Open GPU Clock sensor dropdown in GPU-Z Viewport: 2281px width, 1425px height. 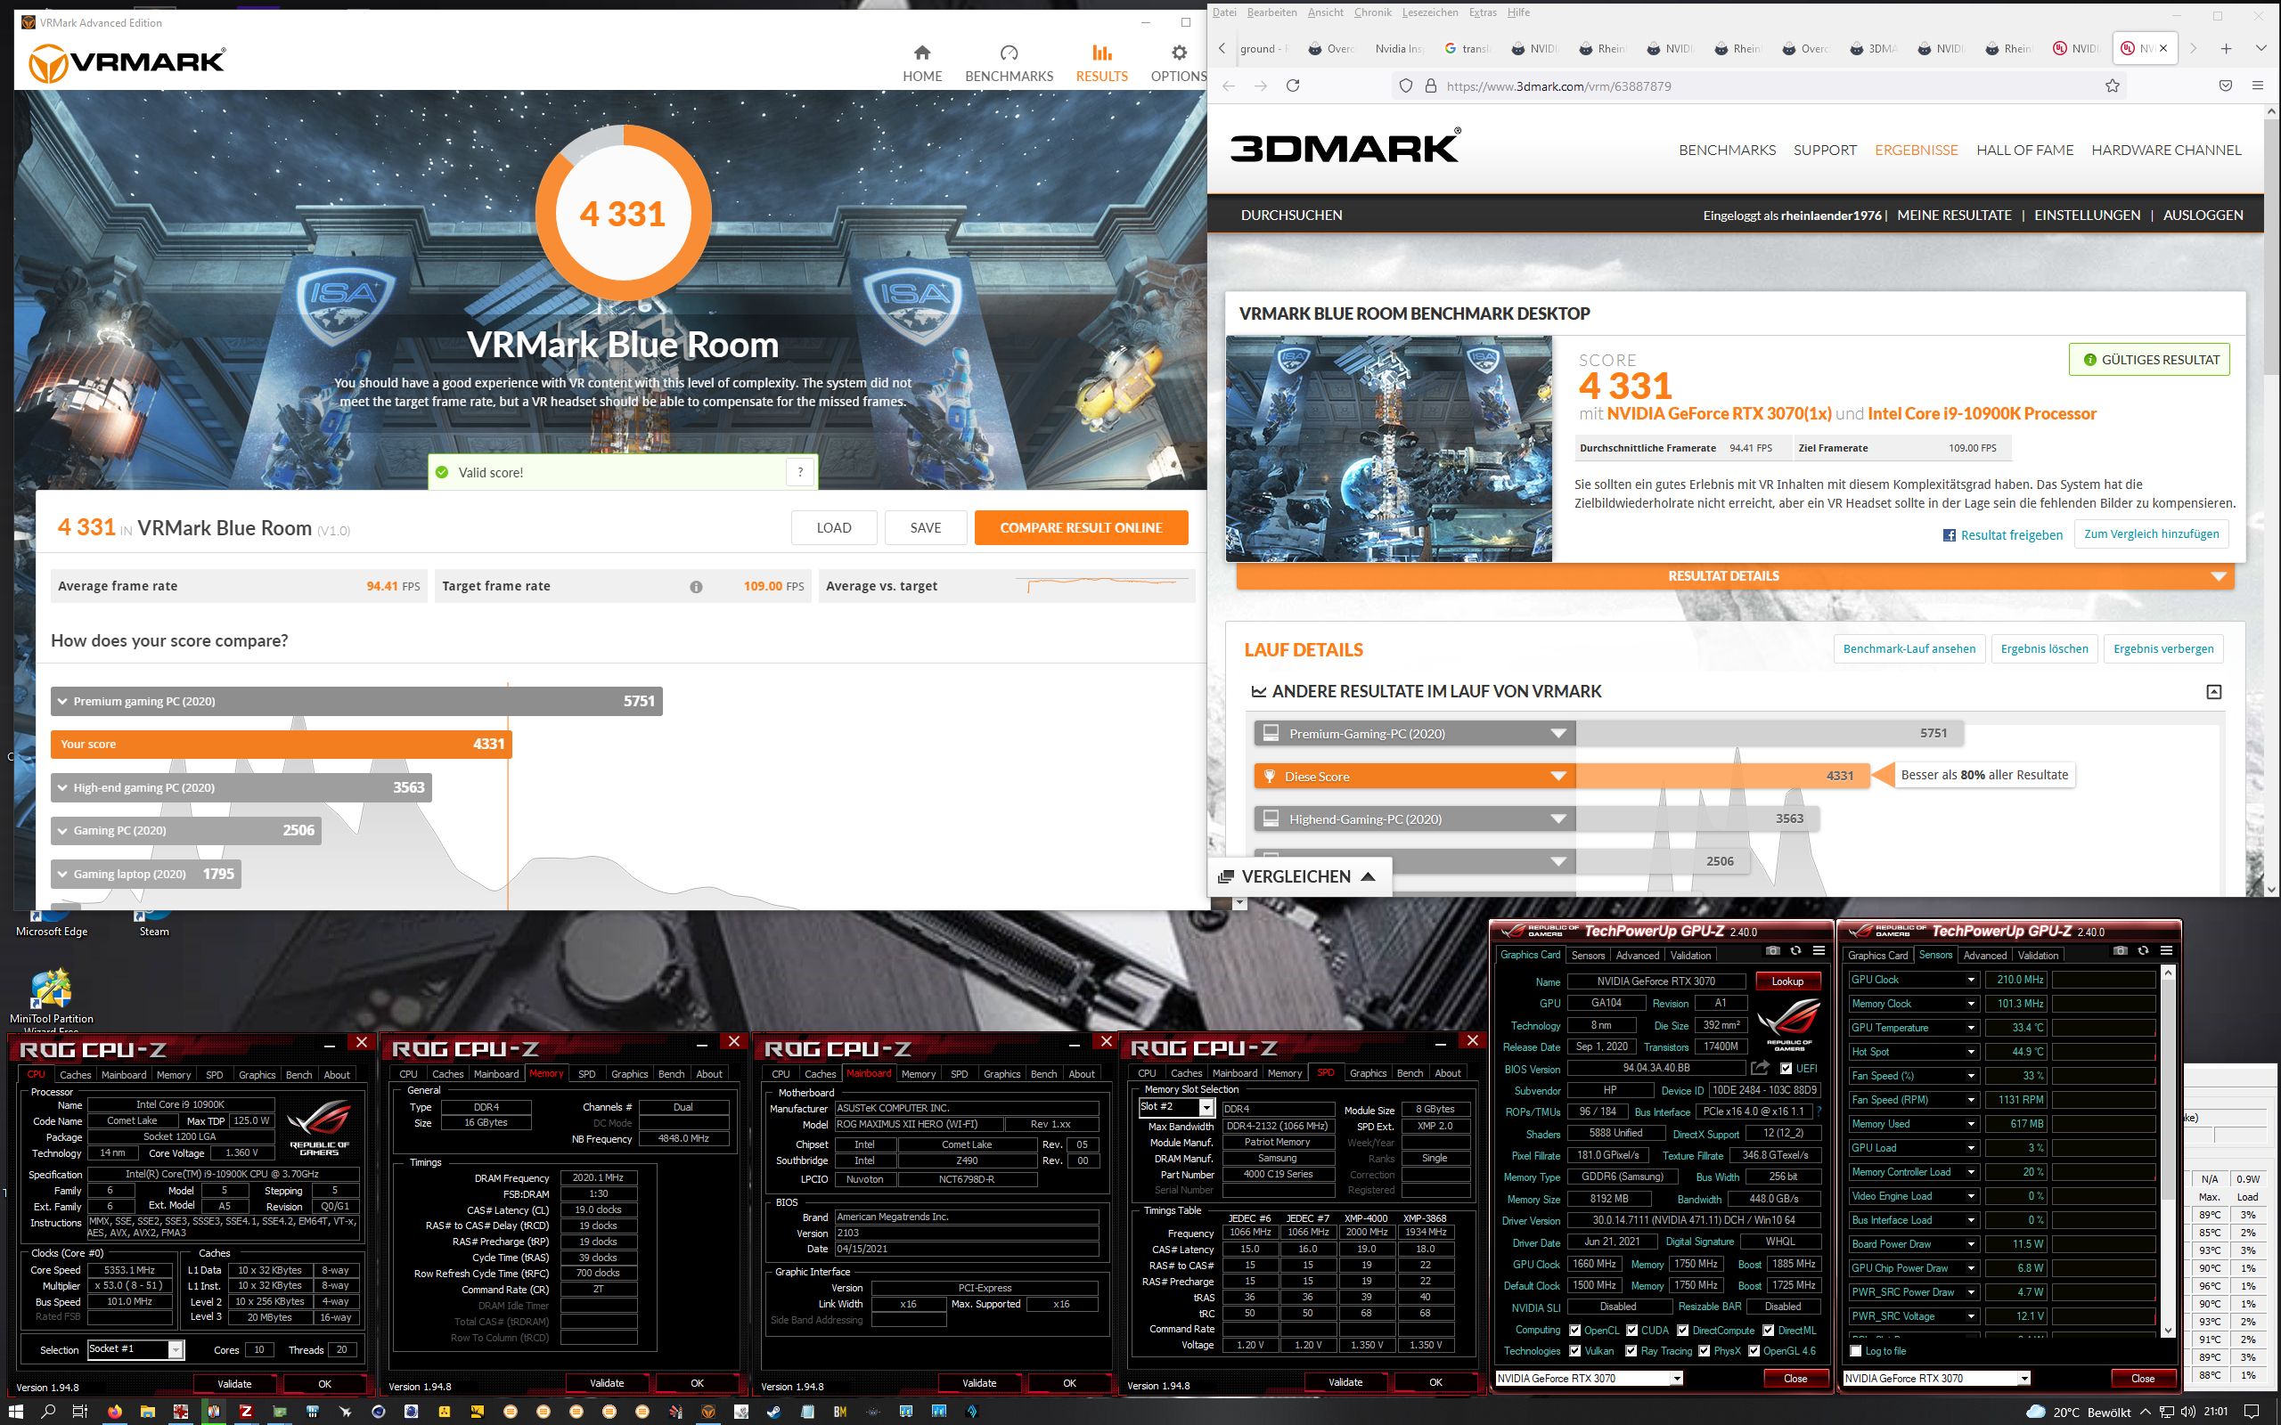tap(1970, 981)
